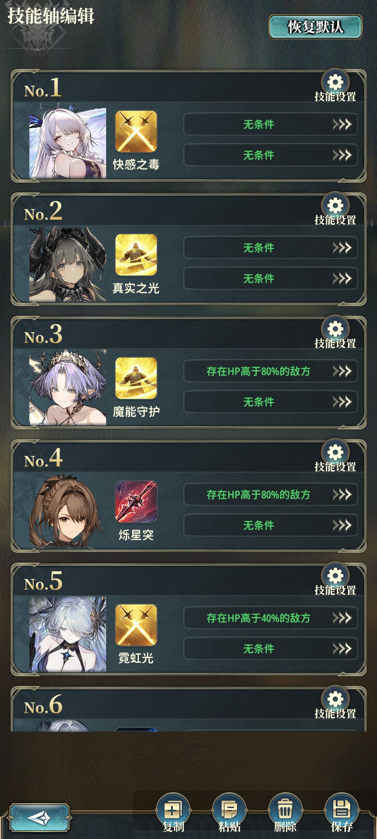Image resolution: width=377 pixels, height=839 pixels.
Task: Expand No.4 存在HP高于80%的敌方 condition
Action: (x=271, y=494)
